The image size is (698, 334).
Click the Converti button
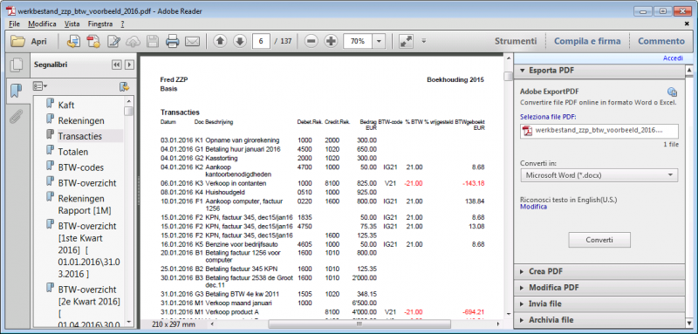(x=599, y=240)
